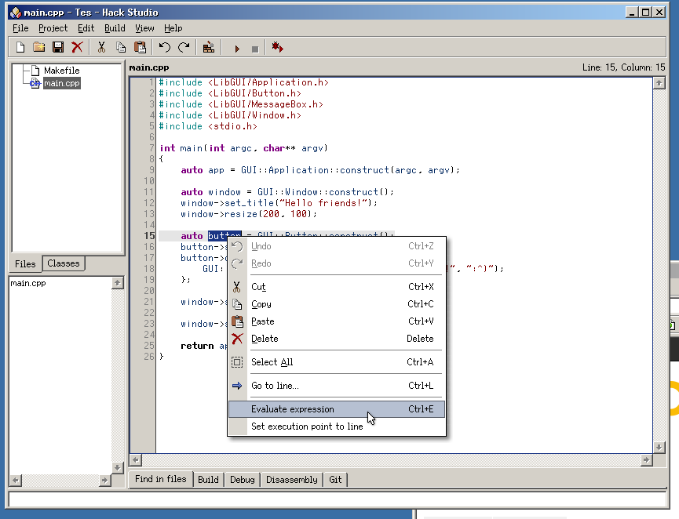Click the icon beside Select All entry
The width and height of the screenshot is (679, 519).
(237, 362)
